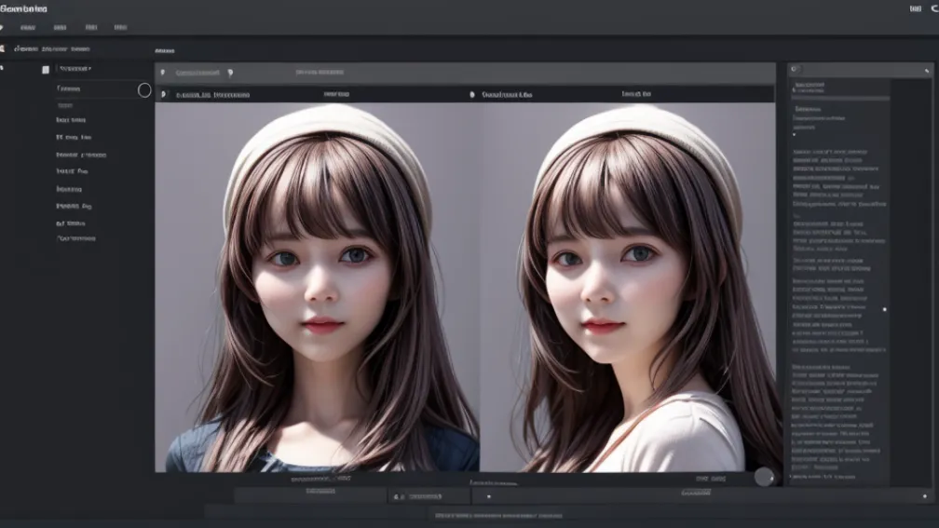
Task: Open the first menu in the menu bar
Action: [28, 28]
